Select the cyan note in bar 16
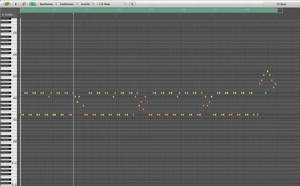Screen dimensions: 300x186 [x=266, y=93]
